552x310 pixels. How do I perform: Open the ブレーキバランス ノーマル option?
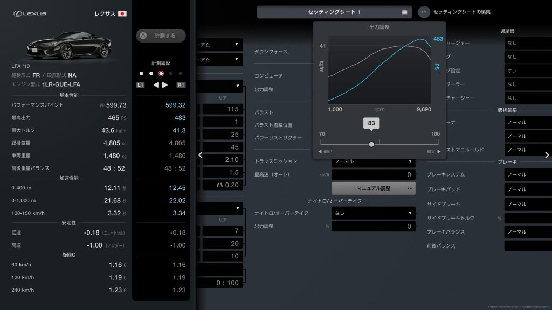coord(528,232)
